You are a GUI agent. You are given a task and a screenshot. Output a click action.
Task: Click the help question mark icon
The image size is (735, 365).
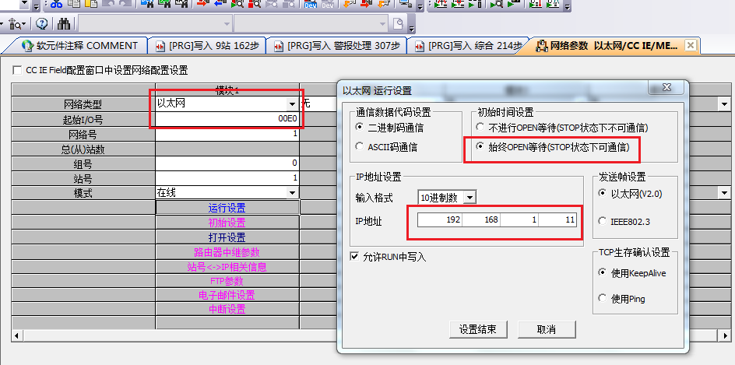coord(41,23)
